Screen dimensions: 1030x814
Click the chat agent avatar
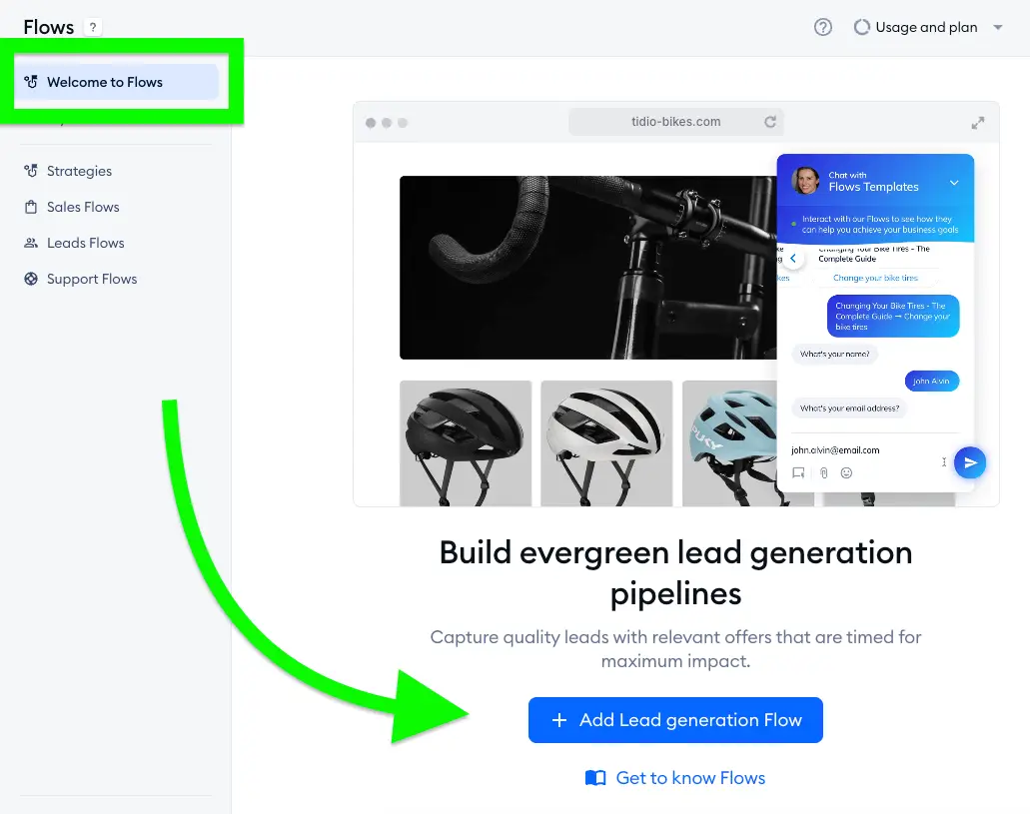pos(806,180)
